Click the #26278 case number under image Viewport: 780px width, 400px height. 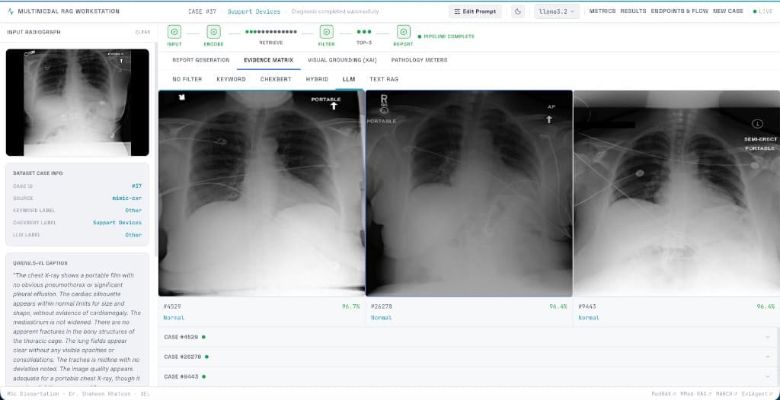click(x=381, y=306)
